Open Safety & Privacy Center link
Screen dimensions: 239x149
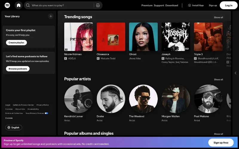[x=23, y=105]
